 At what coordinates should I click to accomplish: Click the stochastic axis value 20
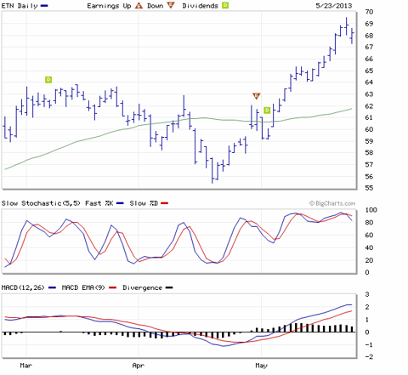click(369, 260)
